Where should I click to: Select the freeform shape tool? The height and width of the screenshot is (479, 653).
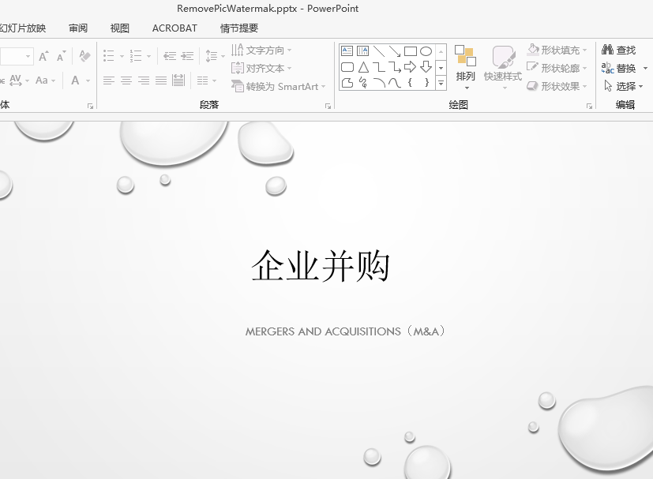347,83
